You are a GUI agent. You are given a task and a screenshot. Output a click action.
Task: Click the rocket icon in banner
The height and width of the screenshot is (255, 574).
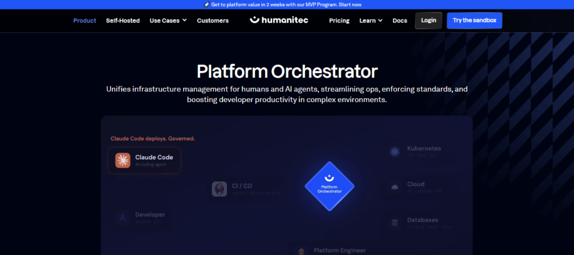point(206,4)
